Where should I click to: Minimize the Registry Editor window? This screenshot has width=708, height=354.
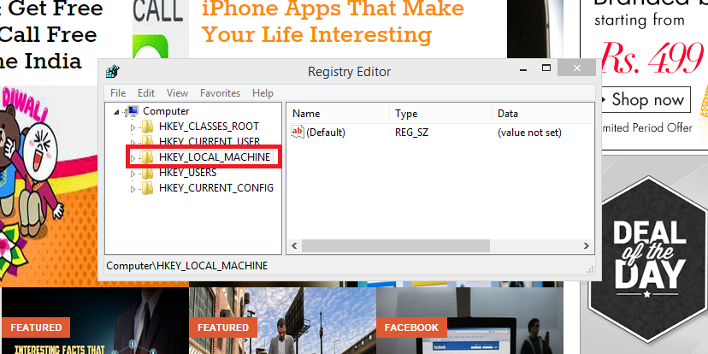point(523,69)
